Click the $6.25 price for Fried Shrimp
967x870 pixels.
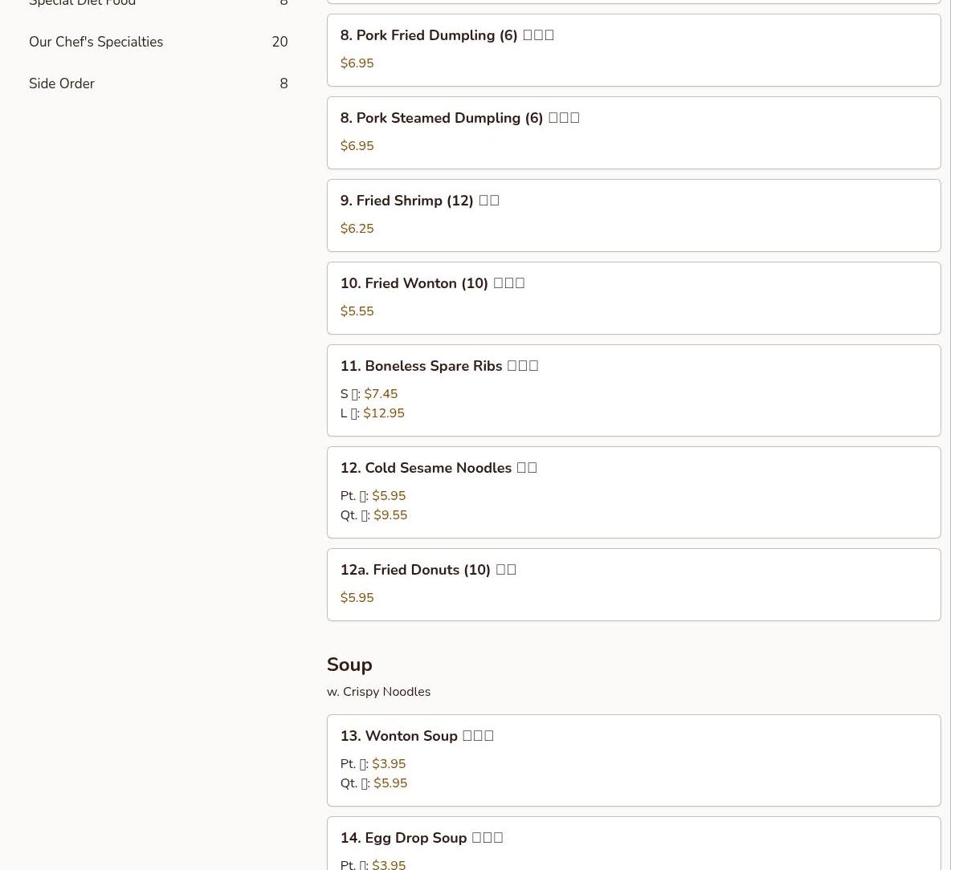point(357,229)
